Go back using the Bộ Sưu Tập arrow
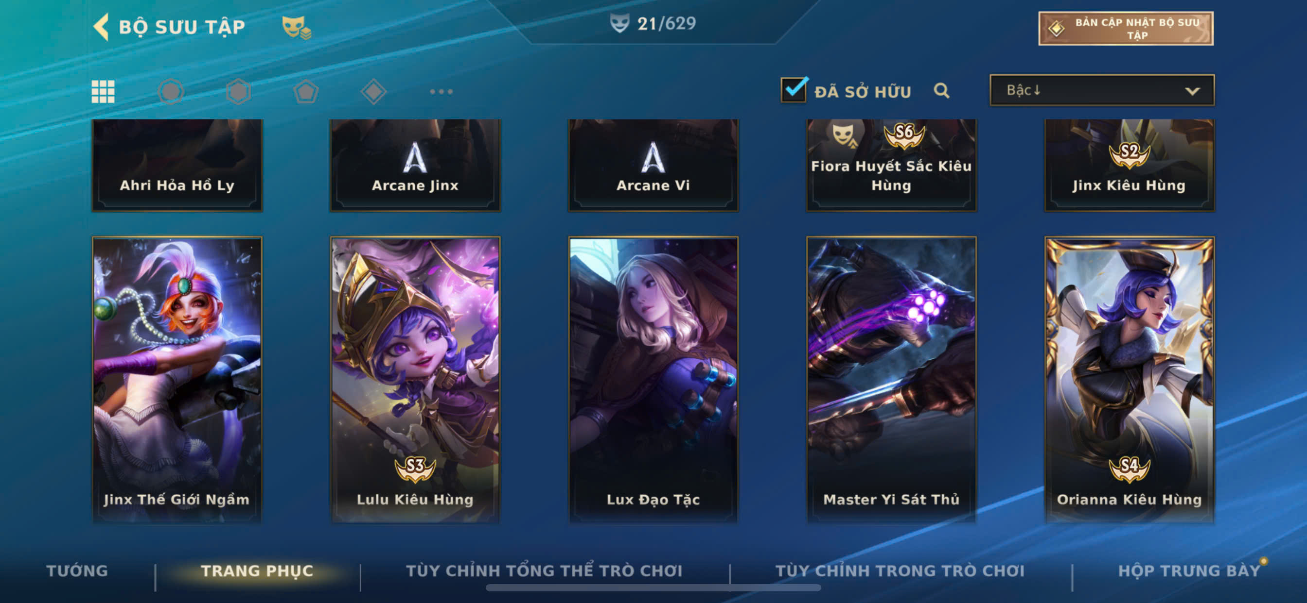Viewport: 1307px width, 603px height. (x=102, y=26)
